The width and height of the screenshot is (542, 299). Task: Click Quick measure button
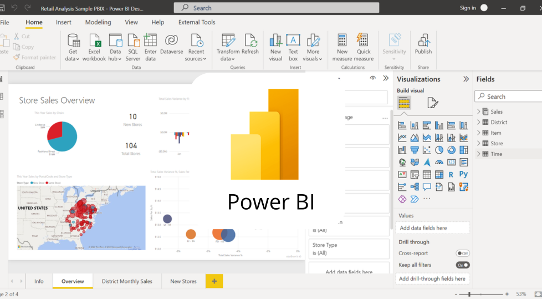[364, 48]
